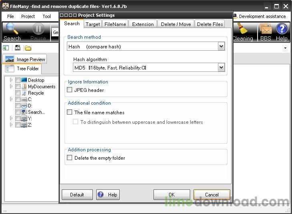Switch to the Target tab
Viewport: 292px width, 214px height.
93,24
